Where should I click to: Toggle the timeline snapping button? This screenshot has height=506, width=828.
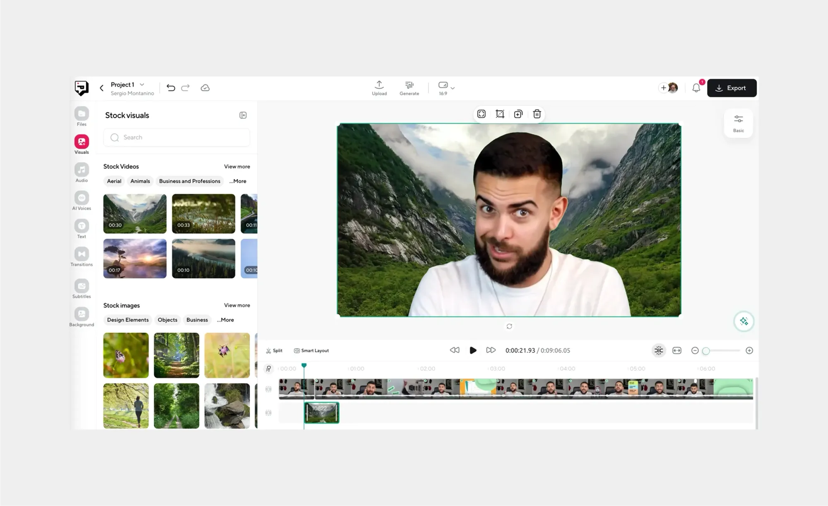658,351
